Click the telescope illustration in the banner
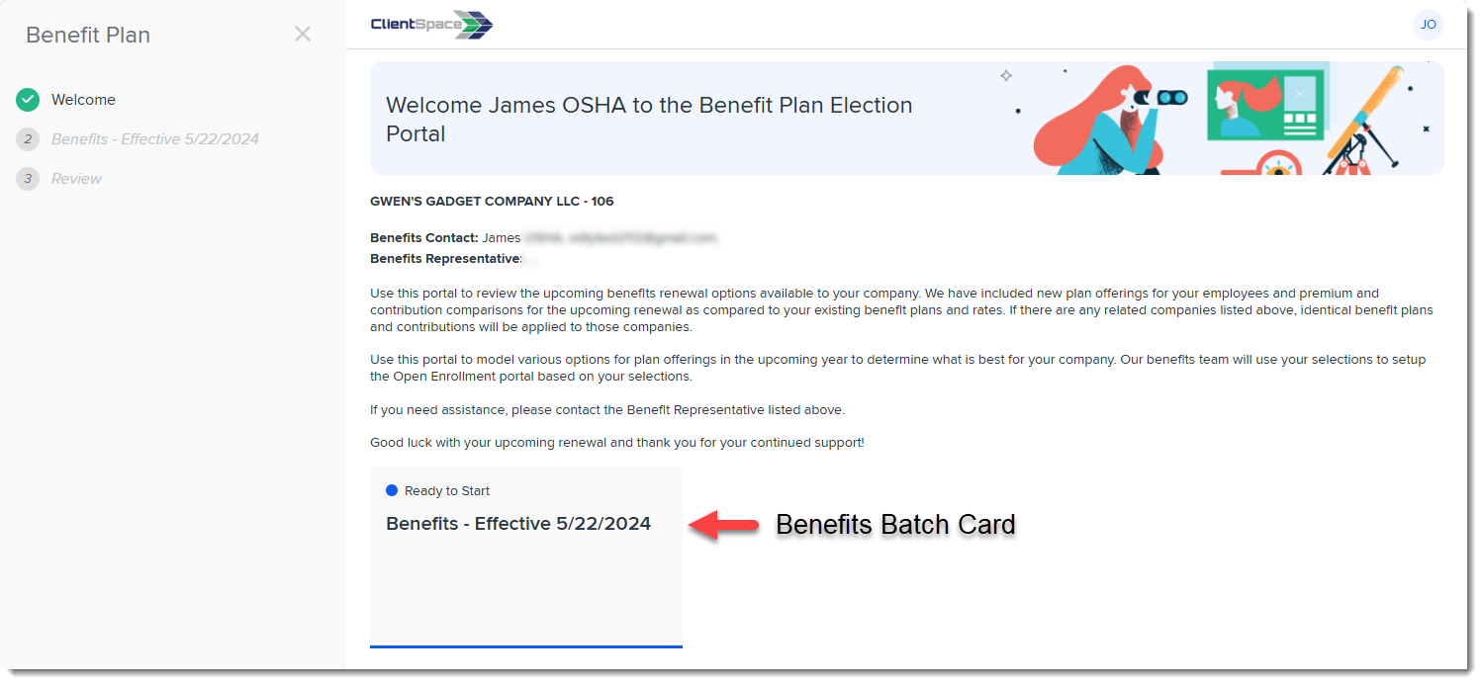Screen dimensions: 1482x684 click(1367, 121)
